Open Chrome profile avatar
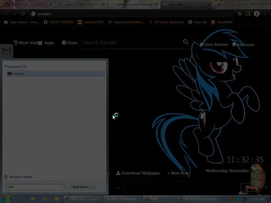This screenshot has width=271, height=203. (x=257, y=14)
